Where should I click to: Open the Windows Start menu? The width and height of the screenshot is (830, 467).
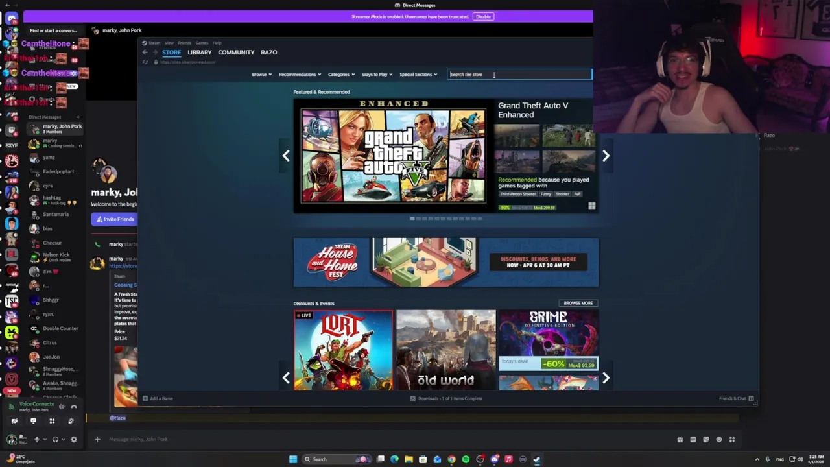click(293, 459)
